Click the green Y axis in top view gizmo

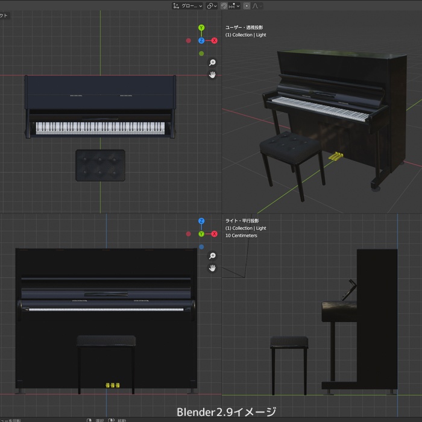[201, 28]
